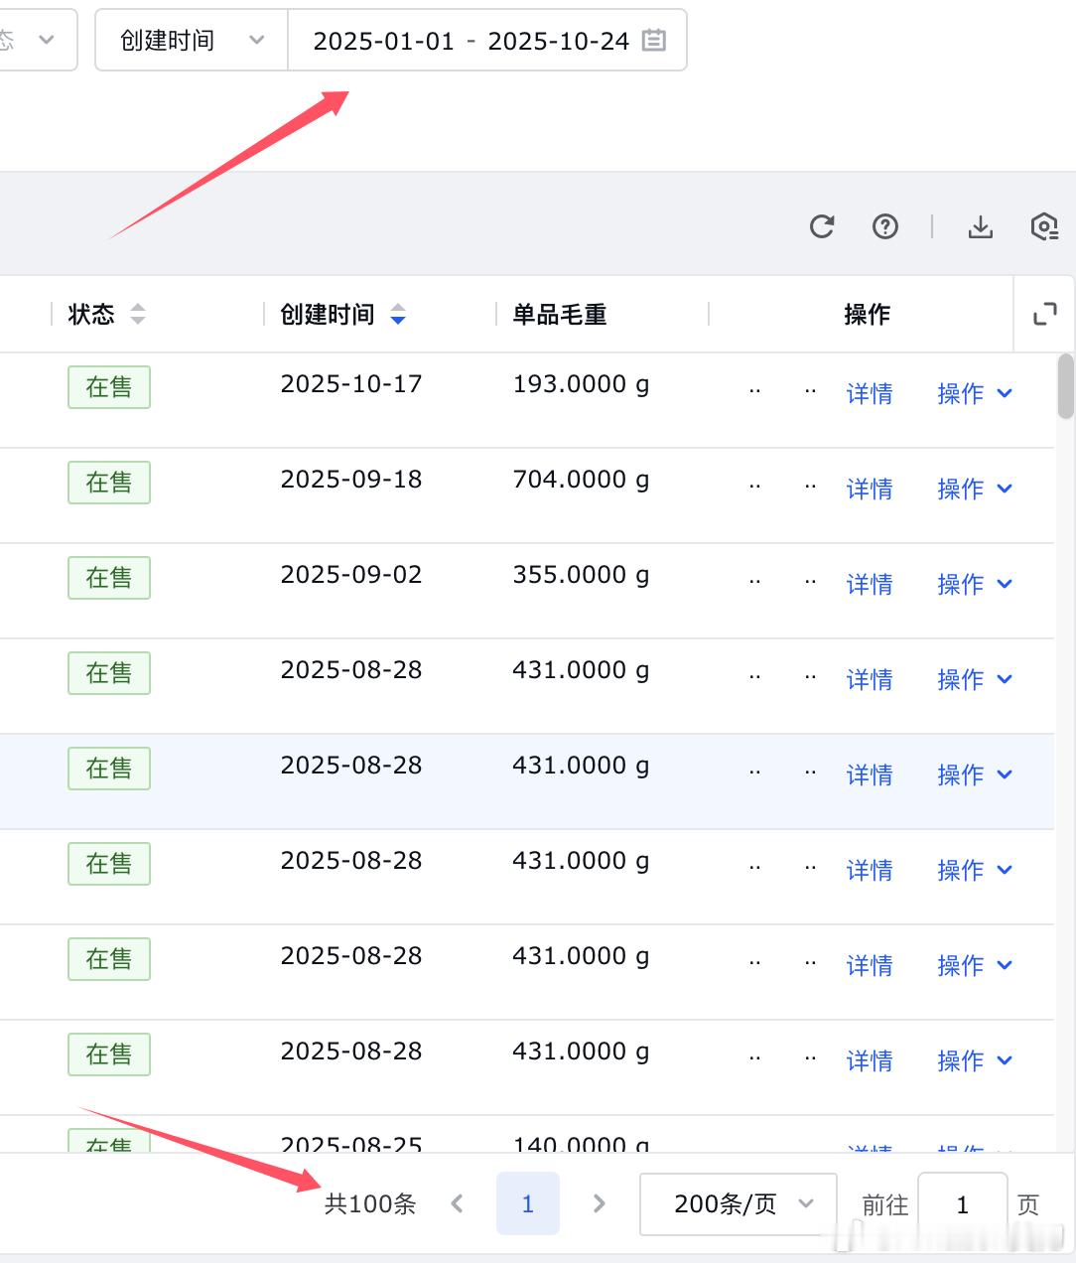This screenshot has width=1076, height=1263.
Task: Expand the table to full screen
Action: (1043, 314)
